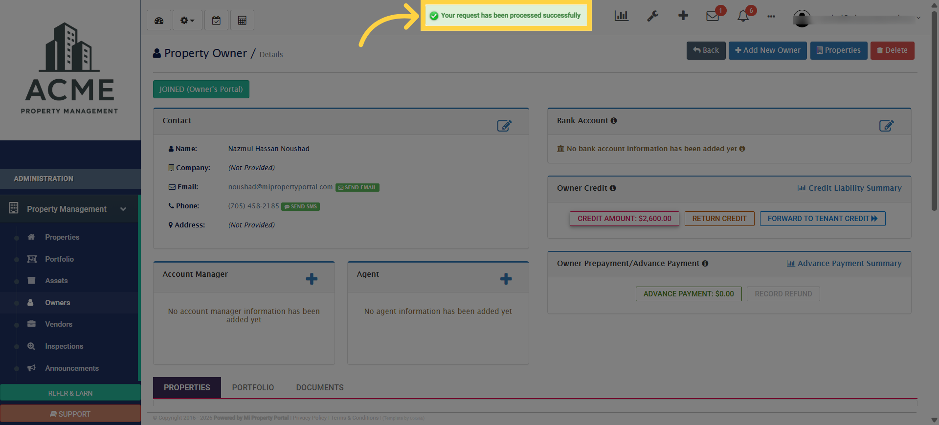
Task: Edit the Bank Account details
Action: [x=886, y=126]
